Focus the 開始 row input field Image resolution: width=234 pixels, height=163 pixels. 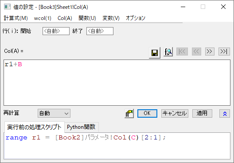pos(56,31)
